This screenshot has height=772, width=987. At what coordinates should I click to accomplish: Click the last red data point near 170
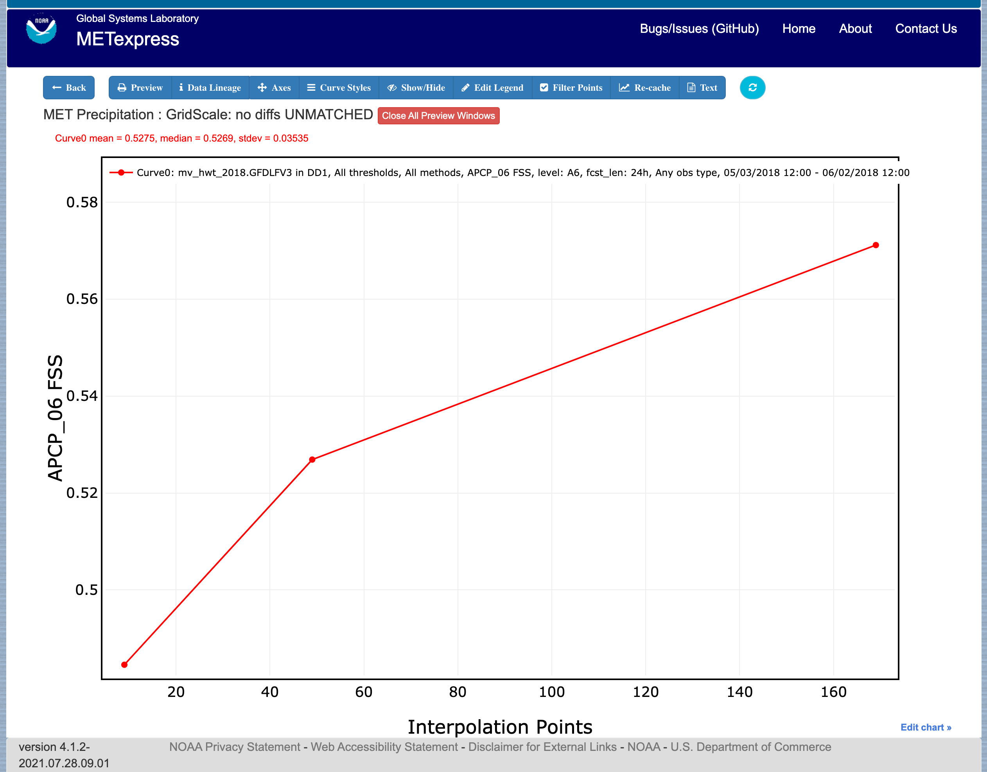point(876,245)
